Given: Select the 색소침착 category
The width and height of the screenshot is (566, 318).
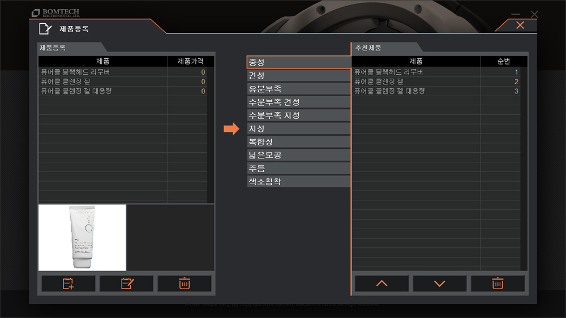Looking at the screenshot, I should (x=299, y=182).
